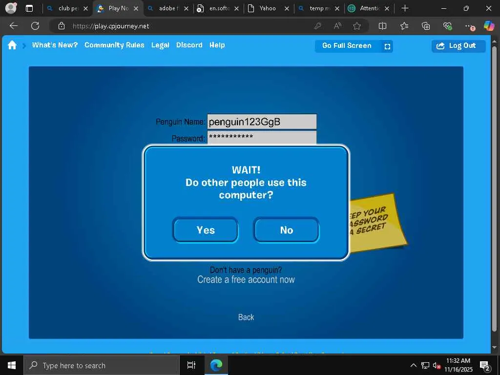Click the No button in dialog
The height and width of the screenshot is (375, 500).
click(x=286, y=230)
